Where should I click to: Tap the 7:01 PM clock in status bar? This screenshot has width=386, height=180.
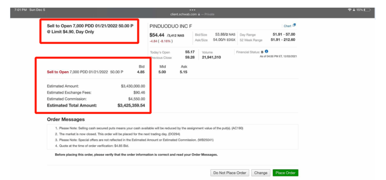[20, 10]
